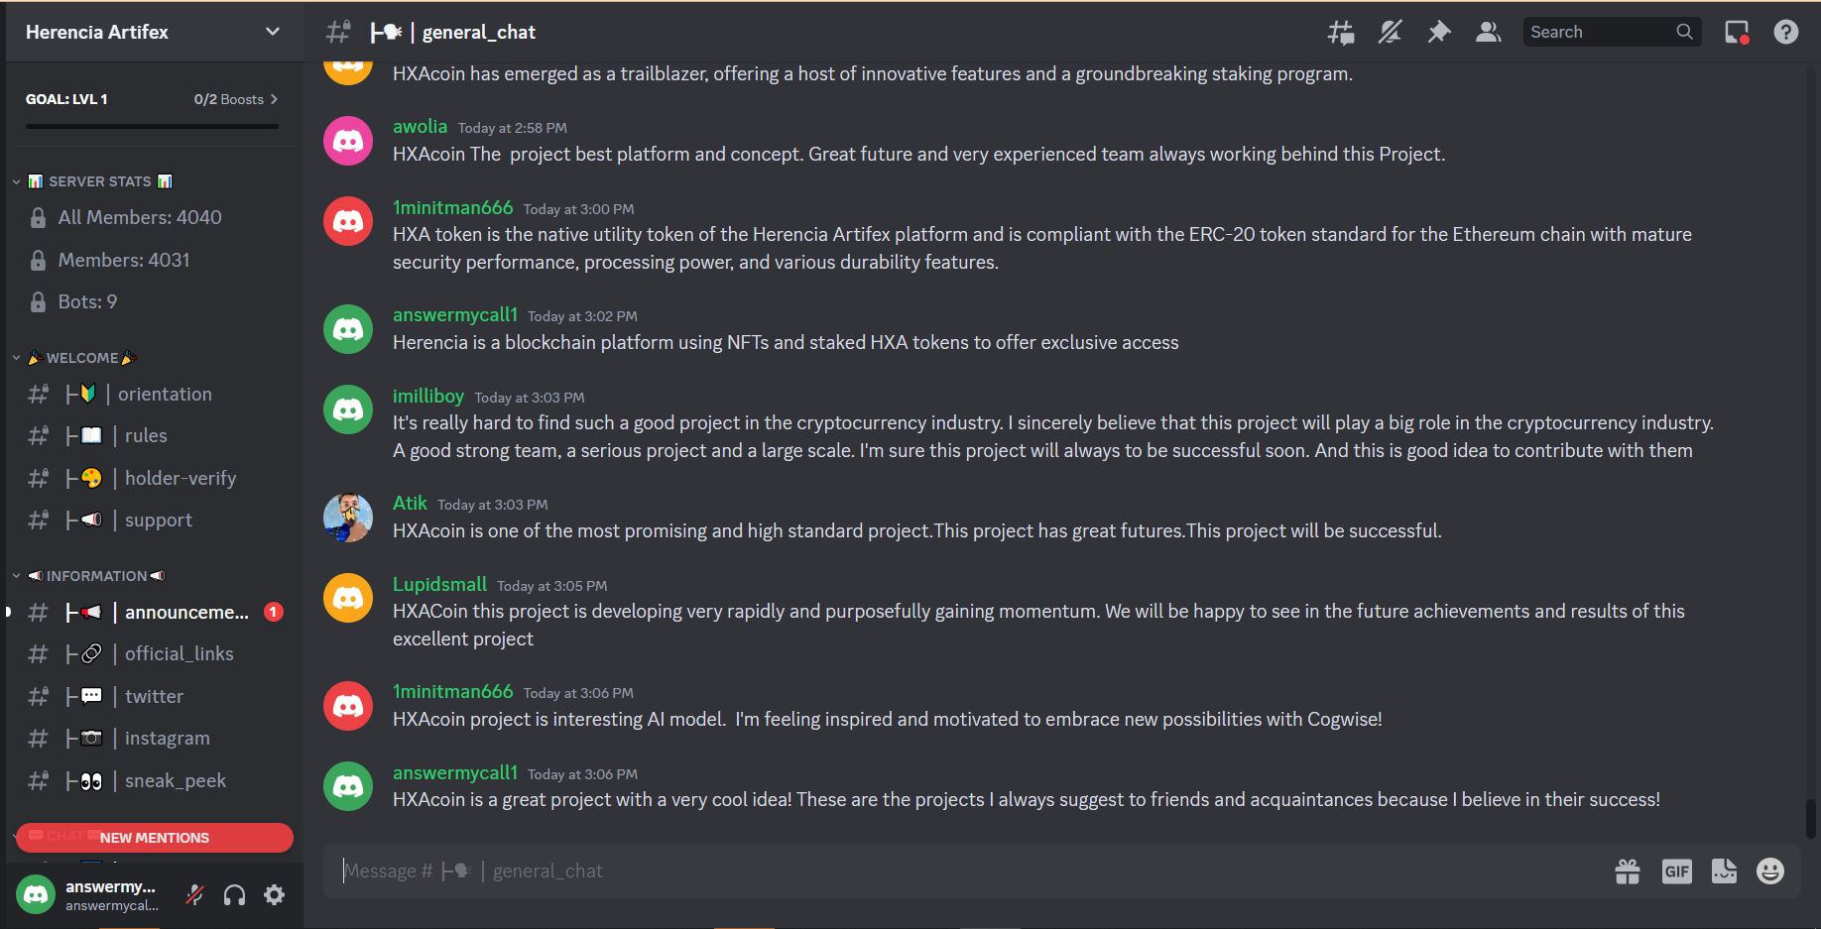
Task: Send a gift via the gift icon
Action: 1628,871
